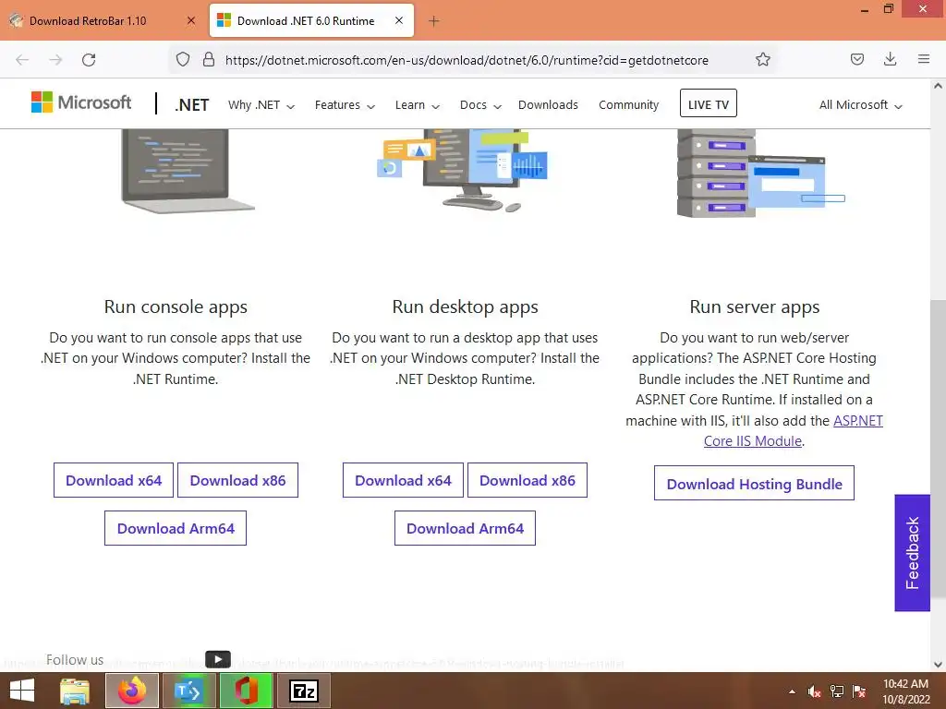This screenshot has height=709, width=946.
Task: Click the server apps rack illustration
Action: tap(761, 173)
